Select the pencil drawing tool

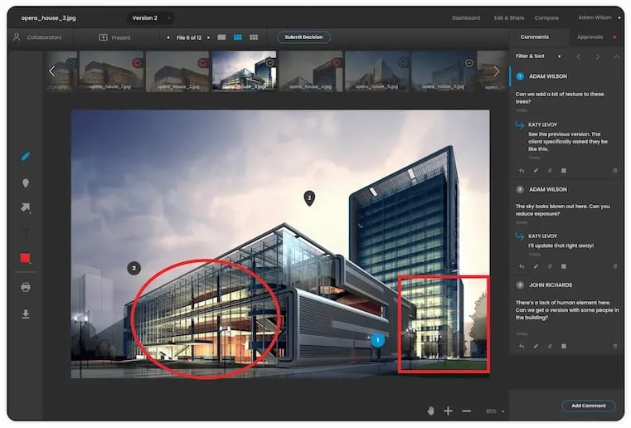(x=26, y=156)
